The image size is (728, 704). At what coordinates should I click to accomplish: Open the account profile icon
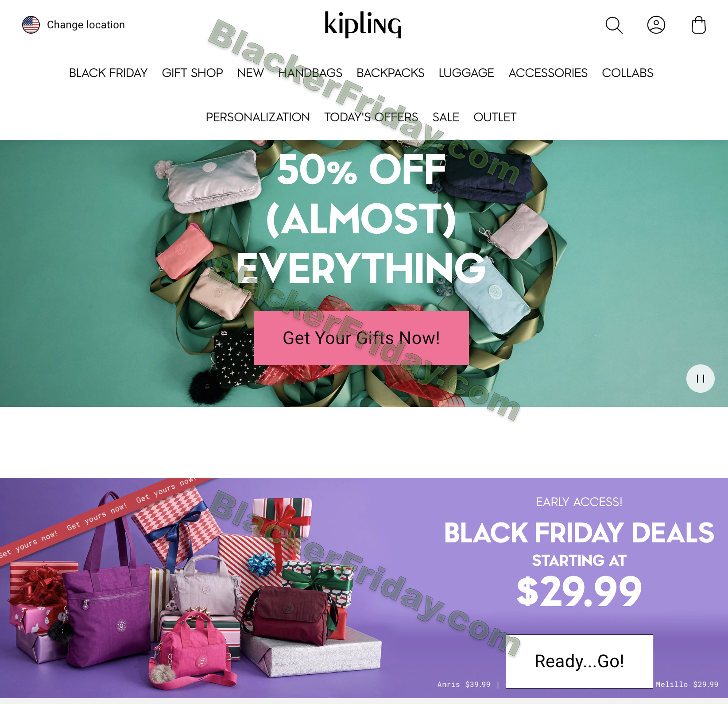(656, 25)
